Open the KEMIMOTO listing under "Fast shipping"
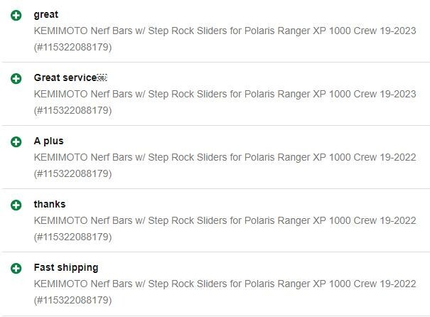 (225, 284)
